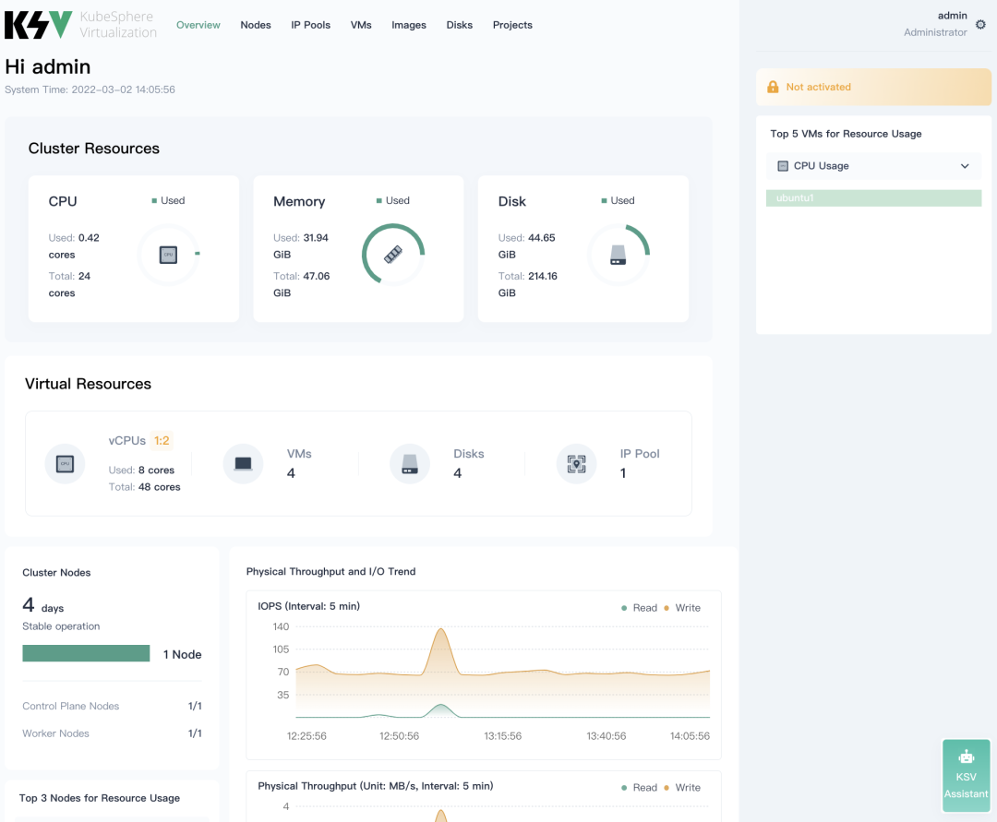Click the KSV KubeSphere Virtualization logo
Image resolution: width=997 pixels, height=822 pixels.
pos(80,25)
